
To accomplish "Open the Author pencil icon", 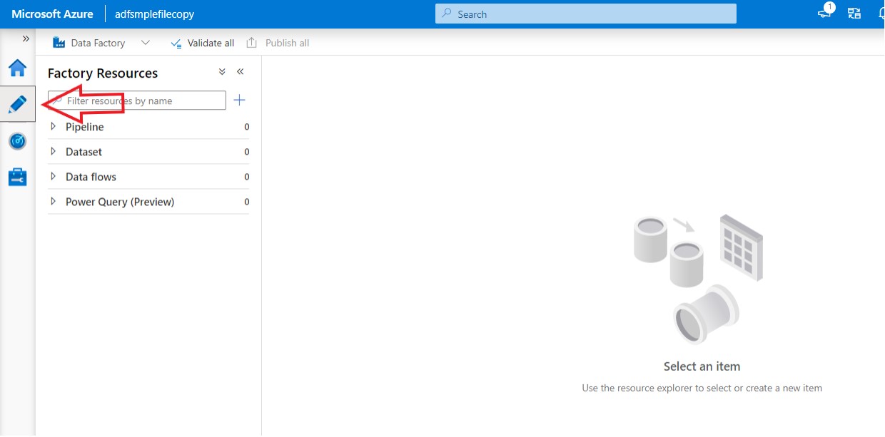I will (x=17, y=104).
